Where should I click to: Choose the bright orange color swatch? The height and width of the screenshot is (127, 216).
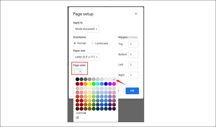click(x=85, y=84)
